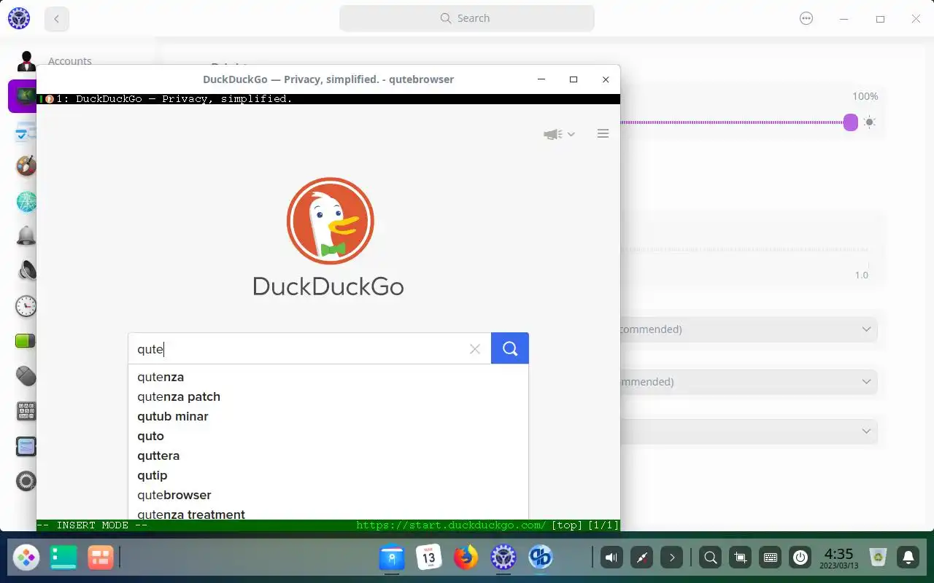Open the blue file manager dock icon
Viewport: 934px width, 583px height.
tap(392, 558)
